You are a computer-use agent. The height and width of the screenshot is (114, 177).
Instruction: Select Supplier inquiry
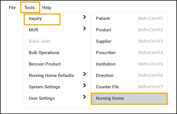(104, 41)
